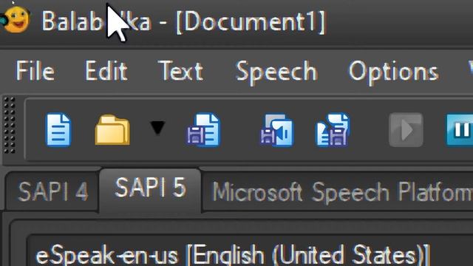Click the Open file folder icon
This screenshot has width=473, height=266.
112,130
